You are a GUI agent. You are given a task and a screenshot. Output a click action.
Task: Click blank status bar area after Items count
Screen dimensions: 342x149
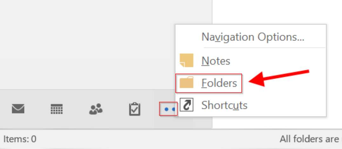coord(153,139)
